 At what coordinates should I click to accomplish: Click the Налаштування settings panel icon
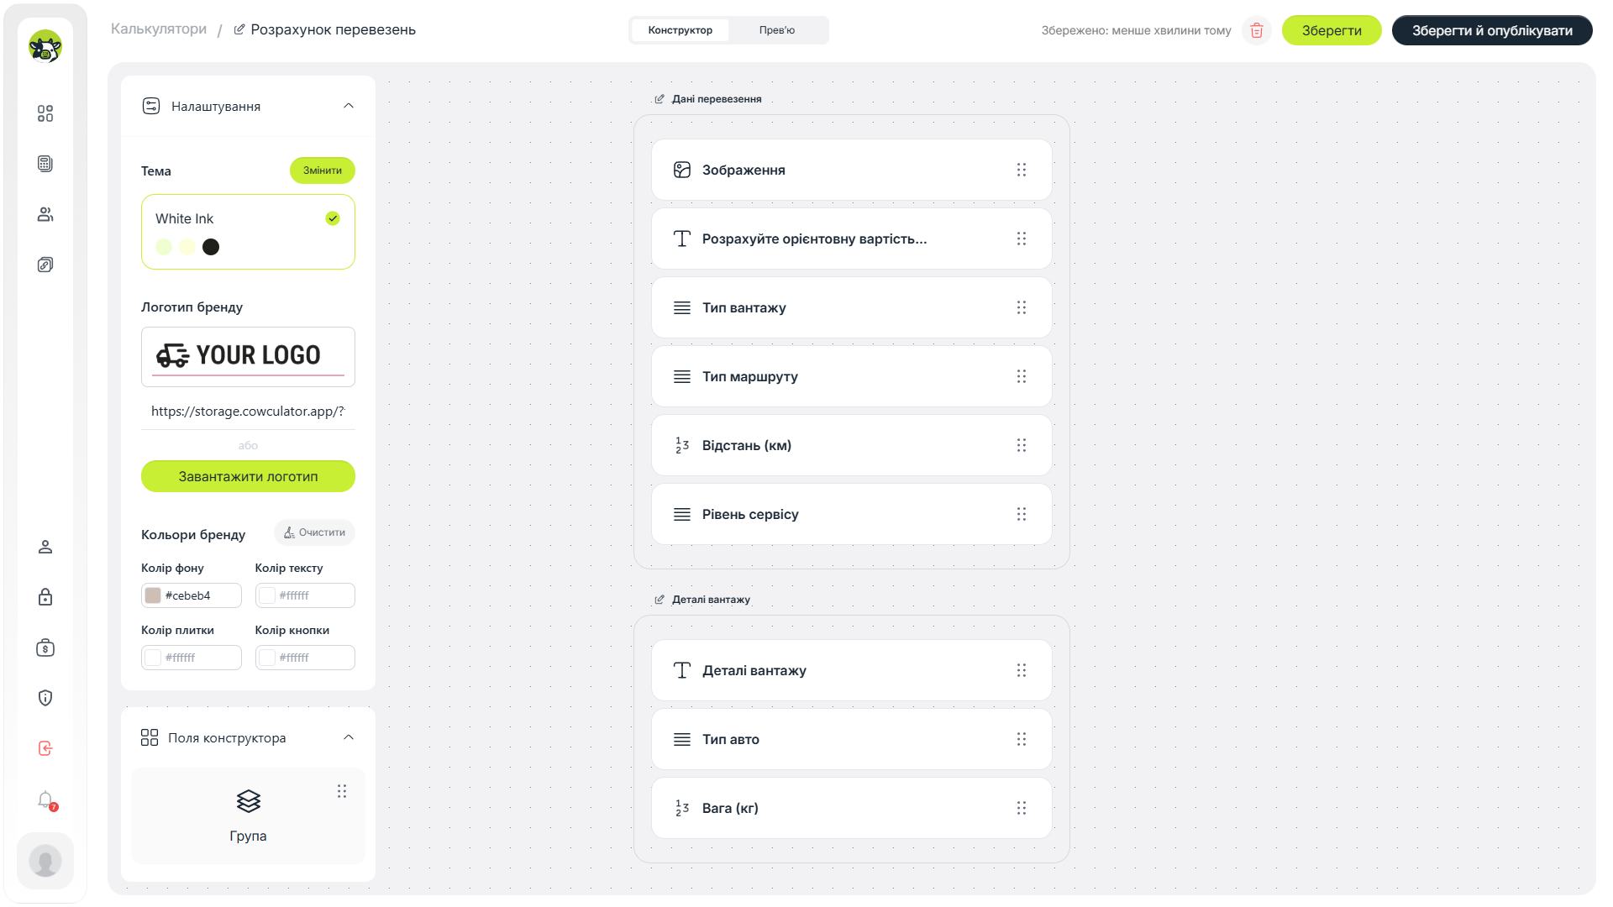click(x=151, y=106)
